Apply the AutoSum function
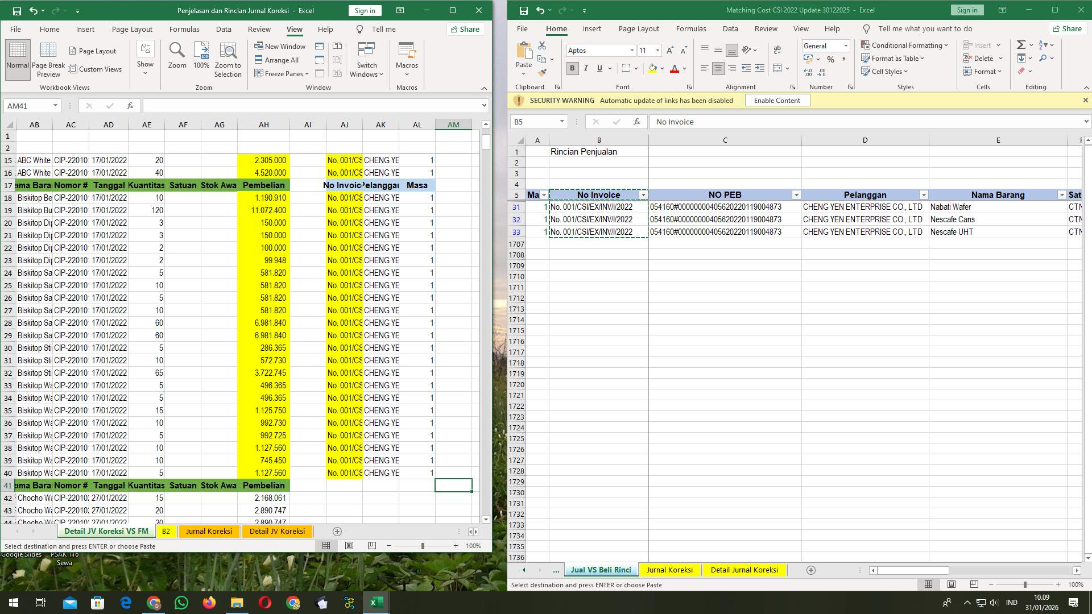1092x614 pixels. [x=1021, y=44]
